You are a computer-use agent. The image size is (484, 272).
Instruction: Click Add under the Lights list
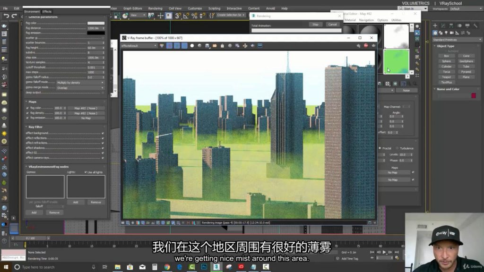(x=76, y=202)
